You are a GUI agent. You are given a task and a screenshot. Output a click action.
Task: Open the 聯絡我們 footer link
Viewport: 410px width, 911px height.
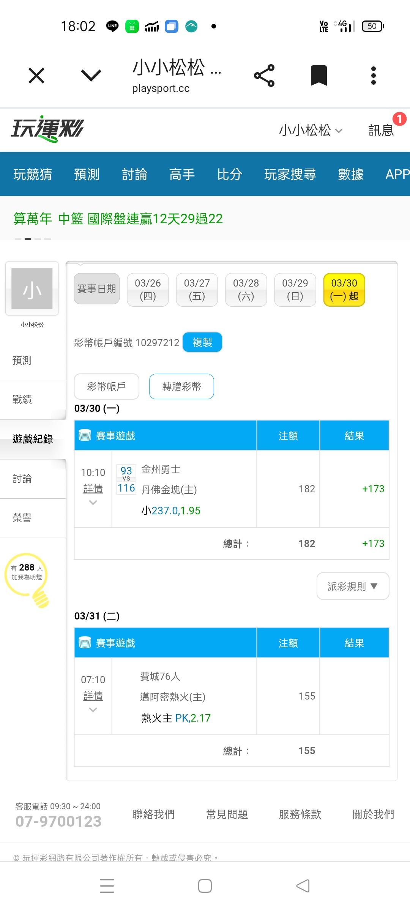click(x=153, y=814)
